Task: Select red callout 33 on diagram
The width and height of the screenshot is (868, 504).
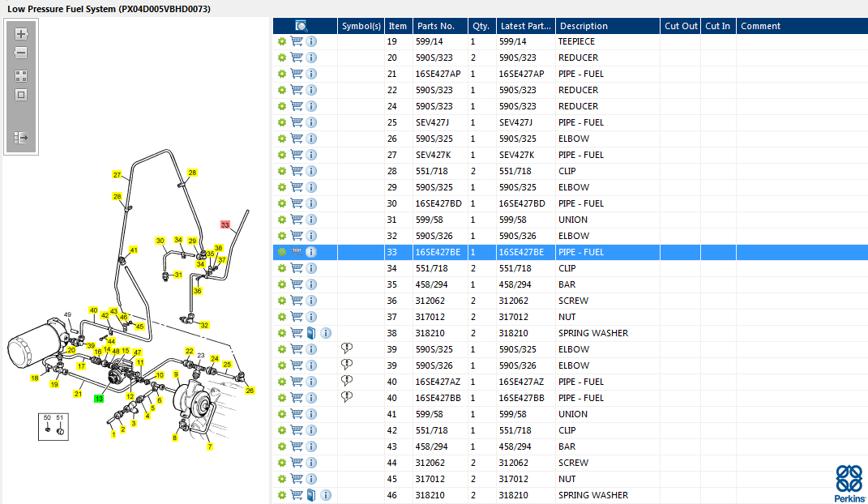Action: pyautogui.click(x=224, y=224)
